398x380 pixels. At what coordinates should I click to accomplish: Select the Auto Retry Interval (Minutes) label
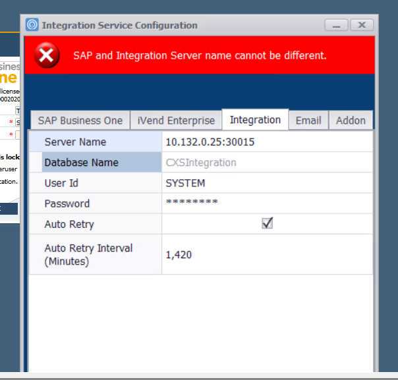pyautogui.click(x=96, y=254)
